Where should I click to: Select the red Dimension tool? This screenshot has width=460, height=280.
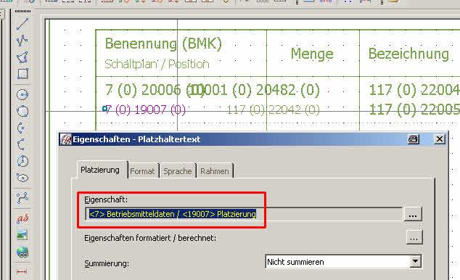click(x=22, y=271)
